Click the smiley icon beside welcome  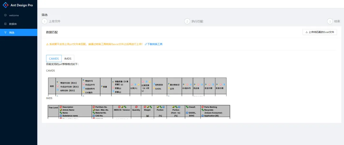click(x=5, y=15)
